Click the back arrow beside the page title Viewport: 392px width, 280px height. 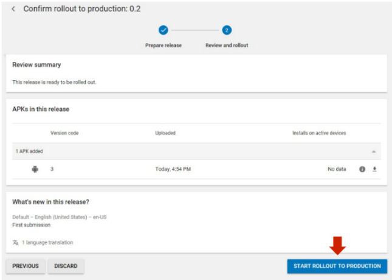click(13, 9)
